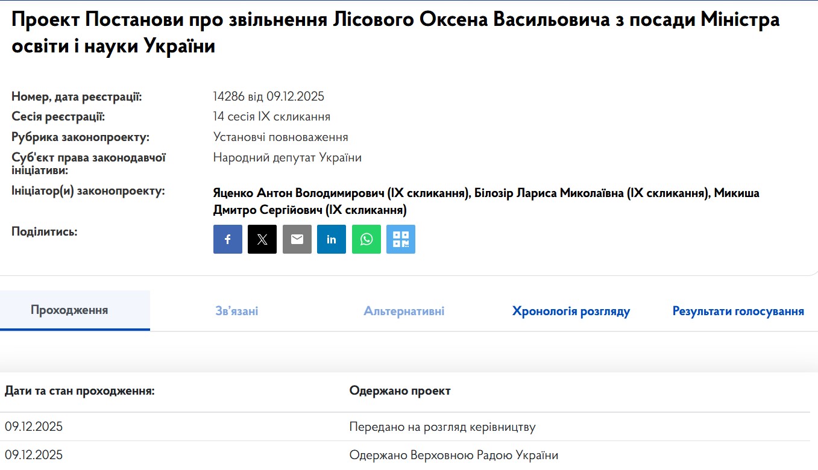Share the bill on Facebook
This screenshot has width=818, height=470.
[227, 239]
